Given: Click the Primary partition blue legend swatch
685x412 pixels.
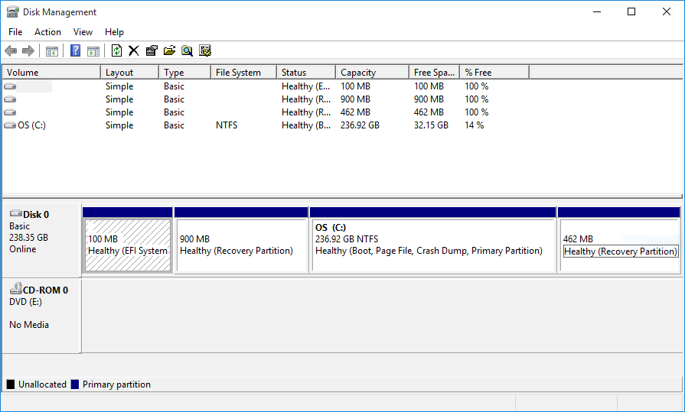Looking at the screenshot, I should pos(75,384).
